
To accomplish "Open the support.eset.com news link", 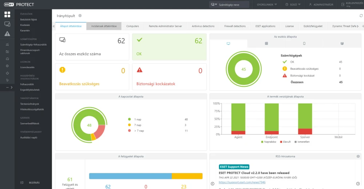I will pyautogui.click(x=242, y=182).
